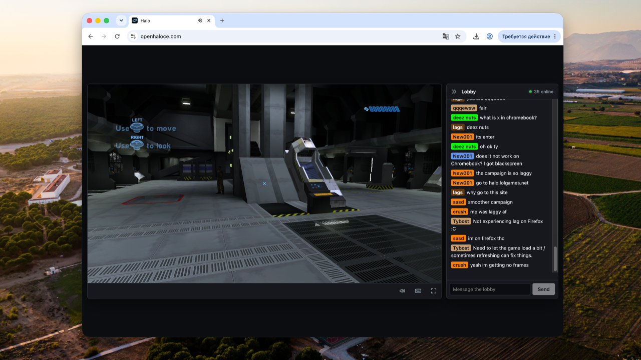
Task: Send the lobby chat message
Action: point(544,289)
